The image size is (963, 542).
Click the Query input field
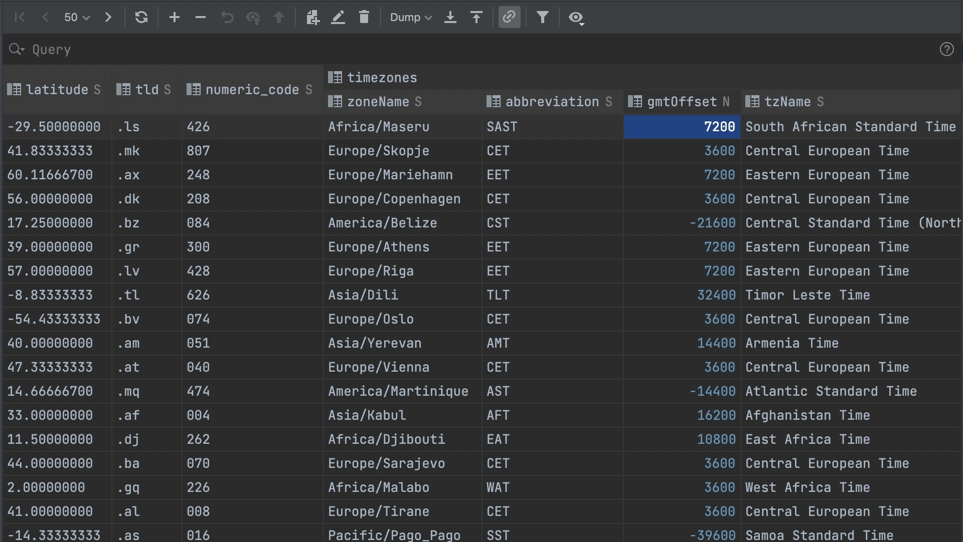[x=481, y=49]
